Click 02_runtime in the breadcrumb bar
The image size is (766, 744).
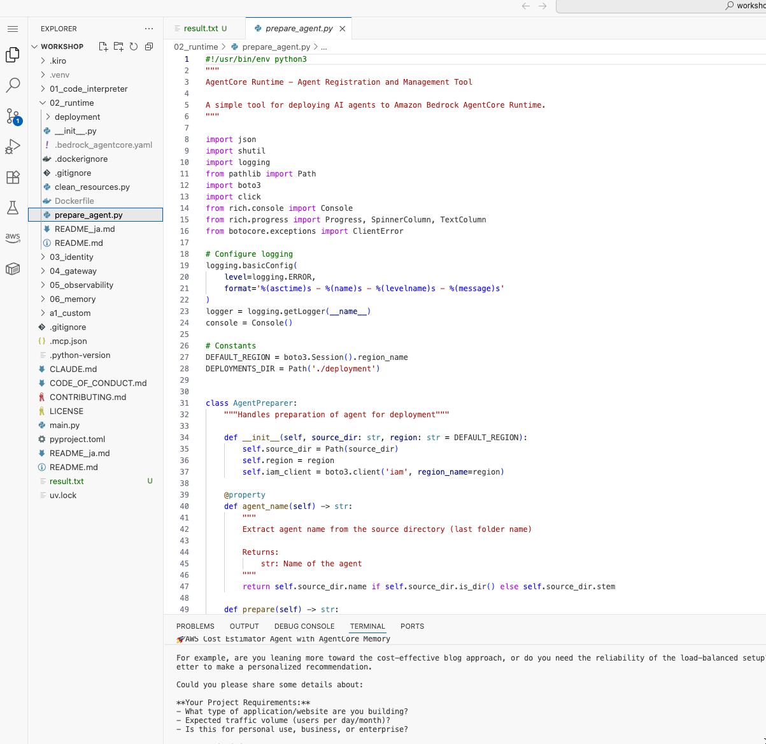click(x=195, y=46)
